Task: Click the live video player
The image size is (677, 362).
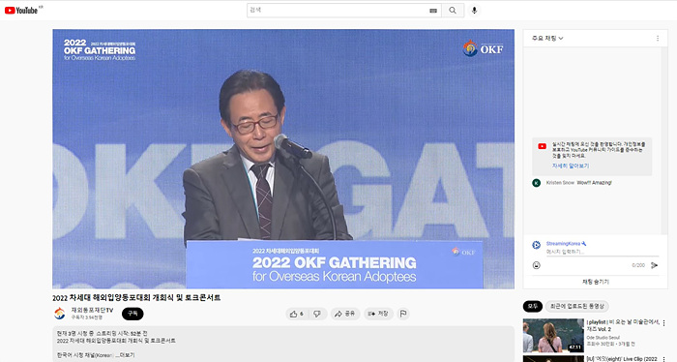Action: click(x=283, y=159)
